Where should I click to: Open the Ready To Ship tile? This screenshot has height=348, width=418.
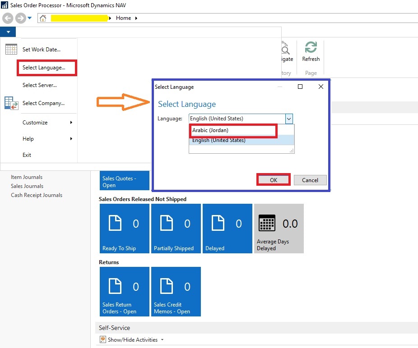click(124, 228)
